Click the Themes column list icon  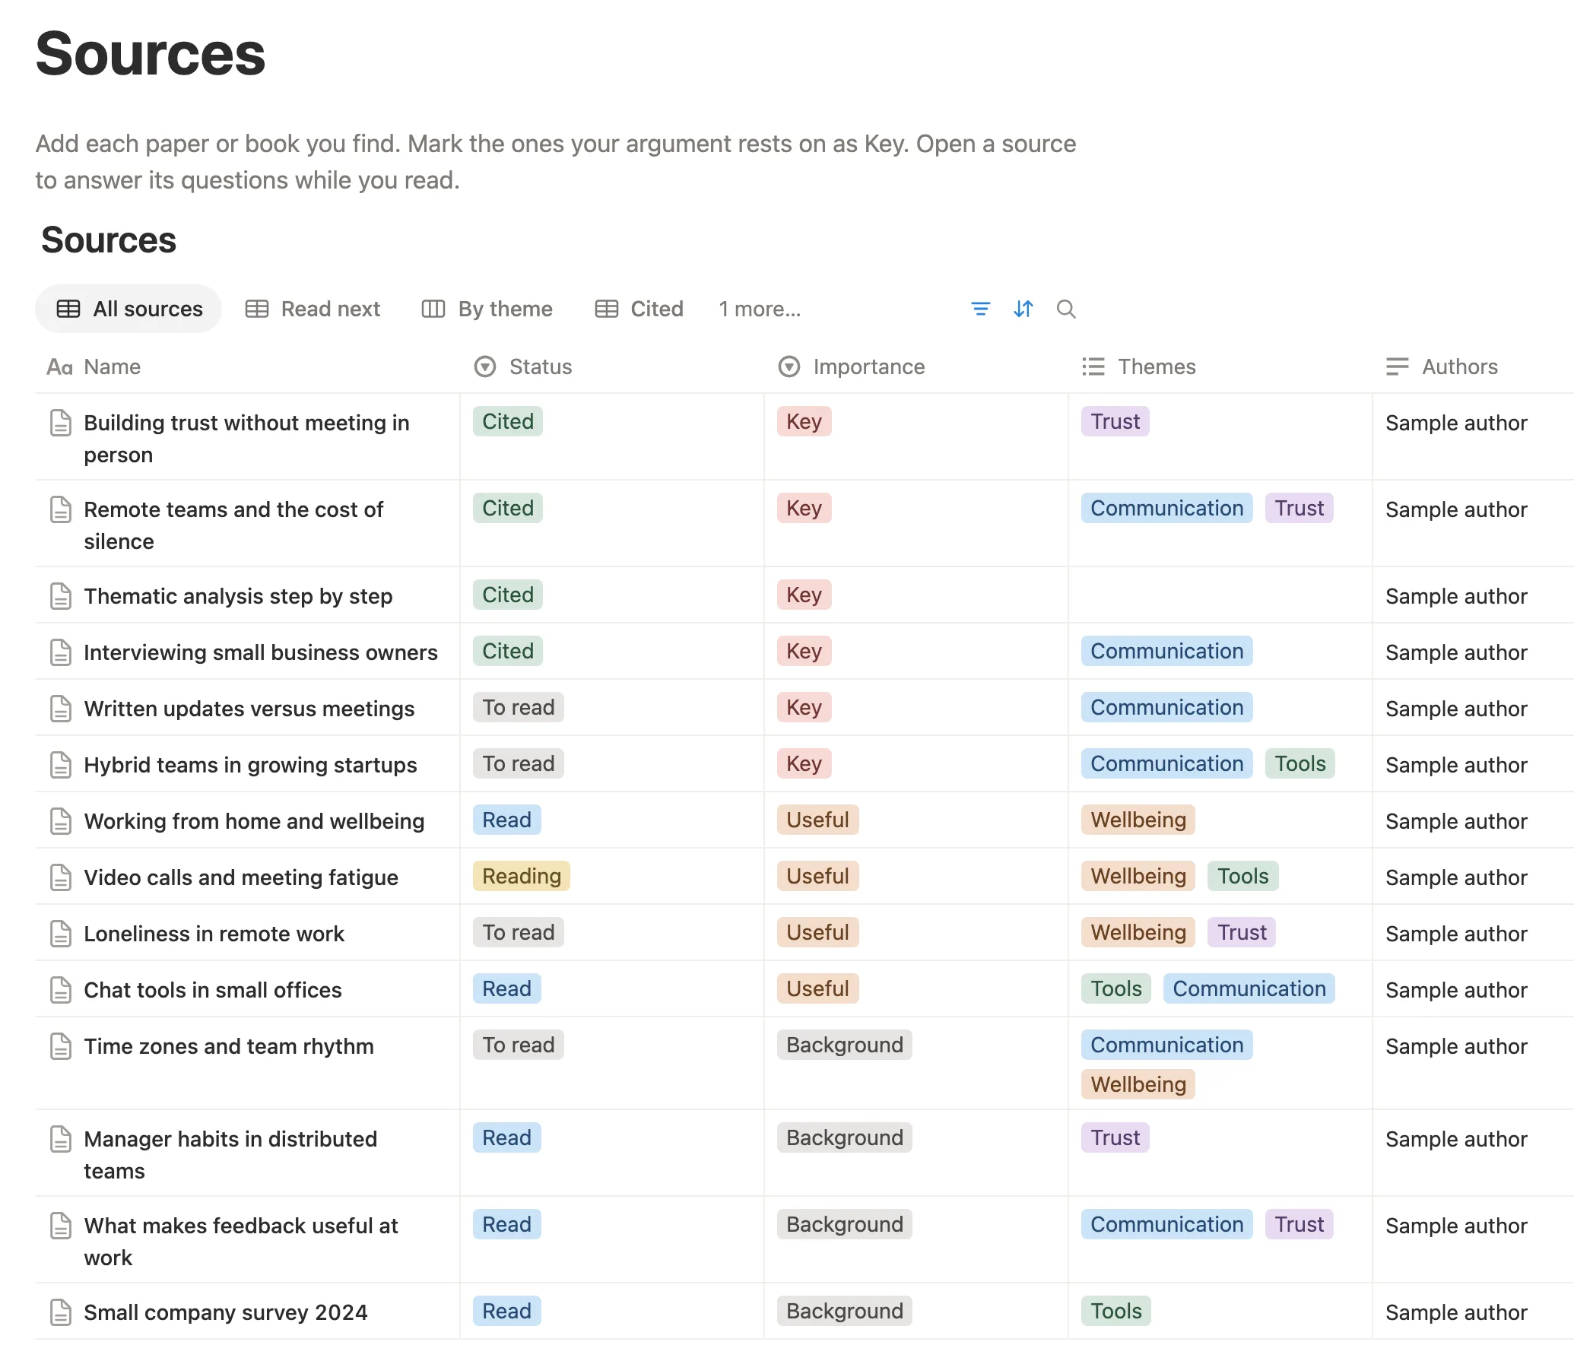point(1093,366)
